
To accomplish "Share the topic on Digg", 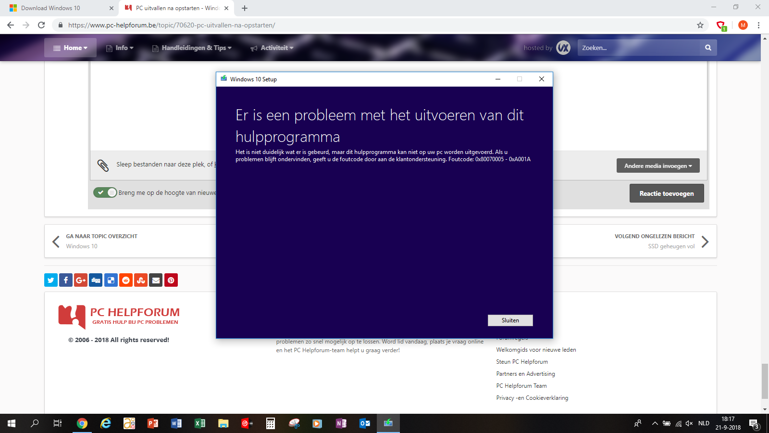I will (x=96, y=280).
